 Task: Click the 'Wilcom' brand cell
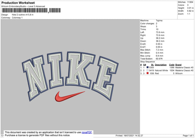[179, 74]
